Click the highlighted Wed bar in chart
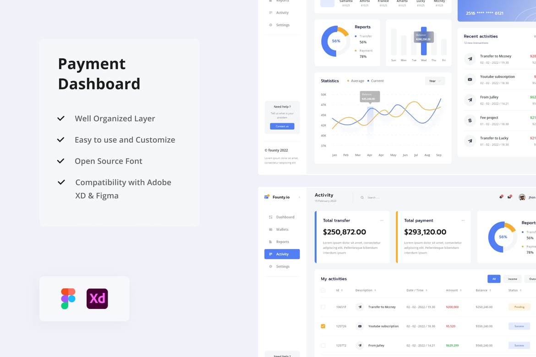The image size is (536, 357). coord(424,41)
